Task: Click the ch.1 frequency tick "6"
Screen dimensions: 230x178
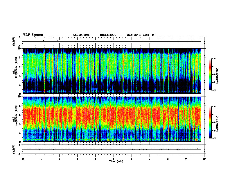Action: 20,67
